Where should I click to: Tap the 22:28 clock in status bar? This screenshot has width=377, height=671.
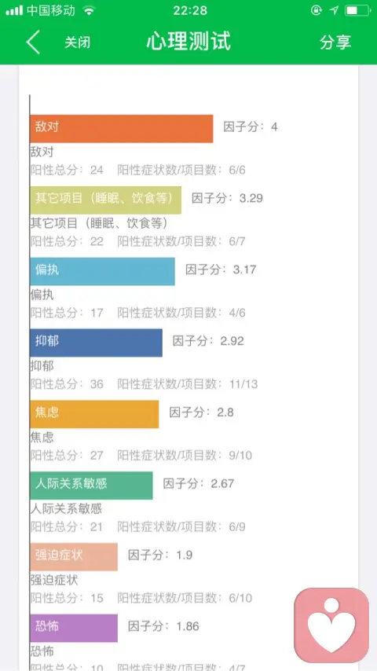pos(190,11)
